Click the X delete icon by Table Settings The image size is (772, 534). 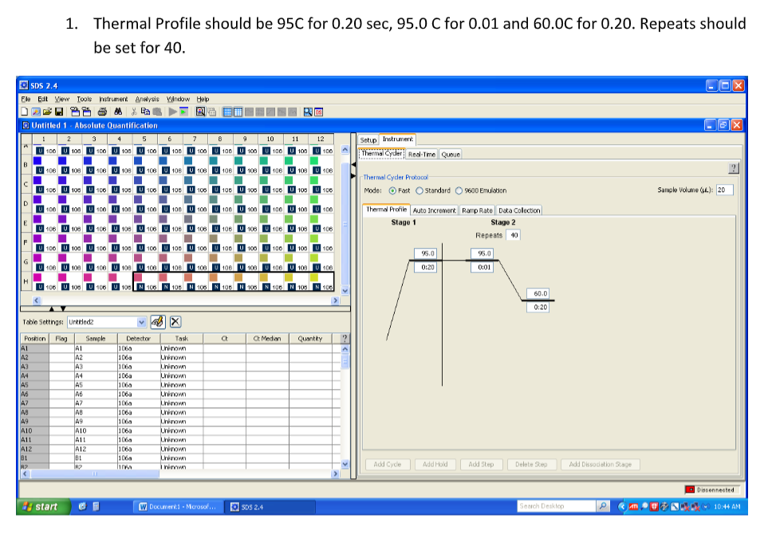175,322
